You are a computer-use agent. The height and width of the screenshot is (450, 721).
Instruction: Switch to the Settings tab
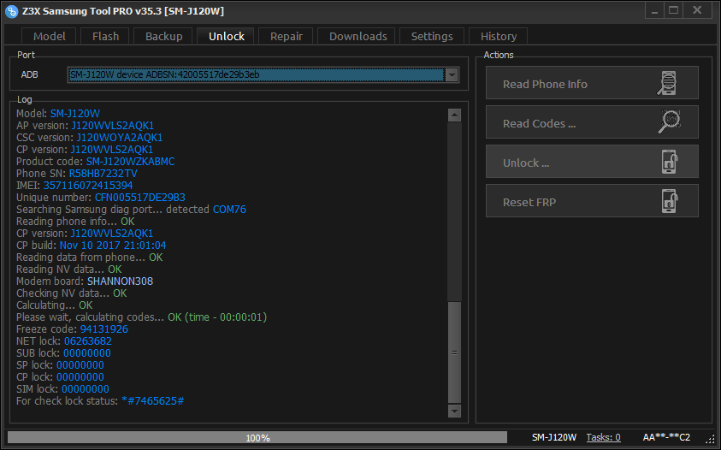432,36
